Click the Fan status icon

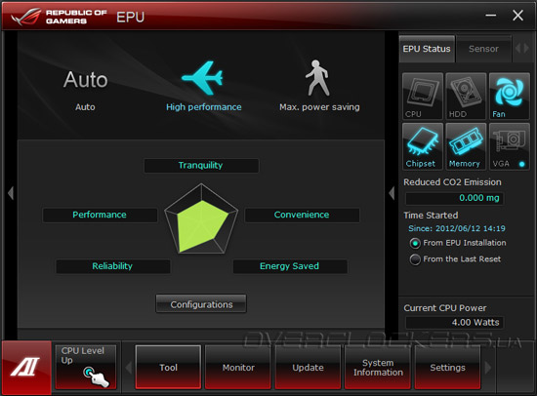(510, 97)
